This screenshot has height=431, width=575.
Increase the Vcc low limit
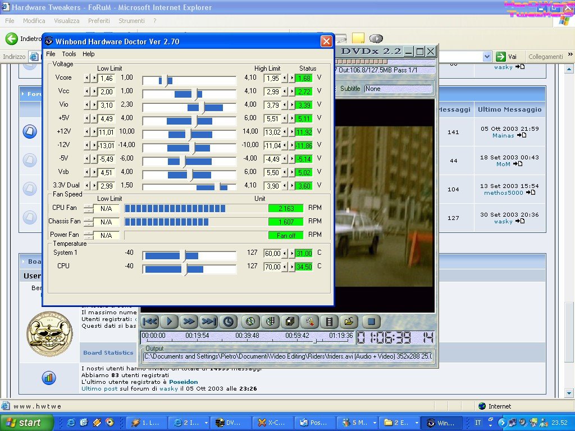click(x=94, y=91)
